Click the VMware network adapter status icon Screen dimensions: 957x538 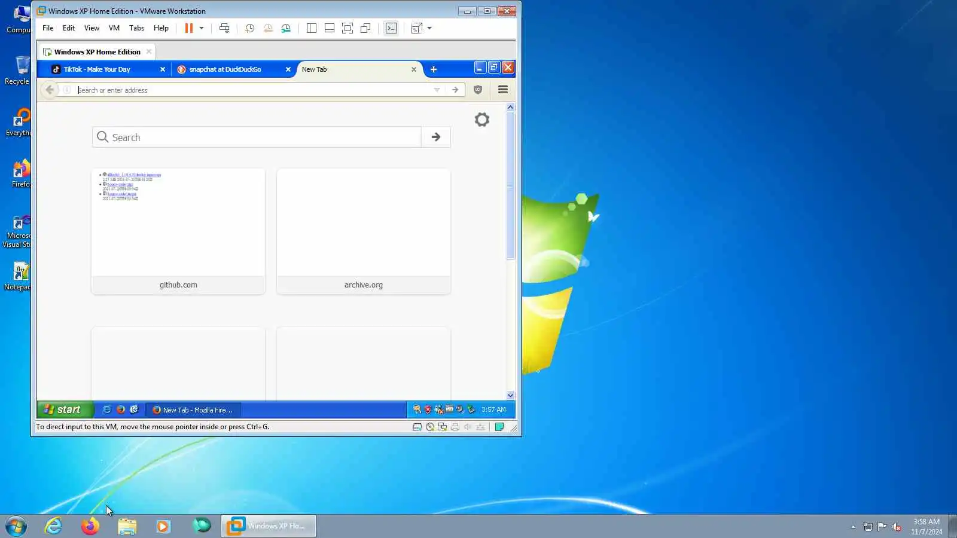coord(443,427)
